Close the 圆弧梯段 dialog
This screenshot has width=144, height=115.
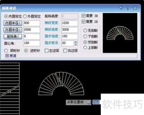pos(135,8)
